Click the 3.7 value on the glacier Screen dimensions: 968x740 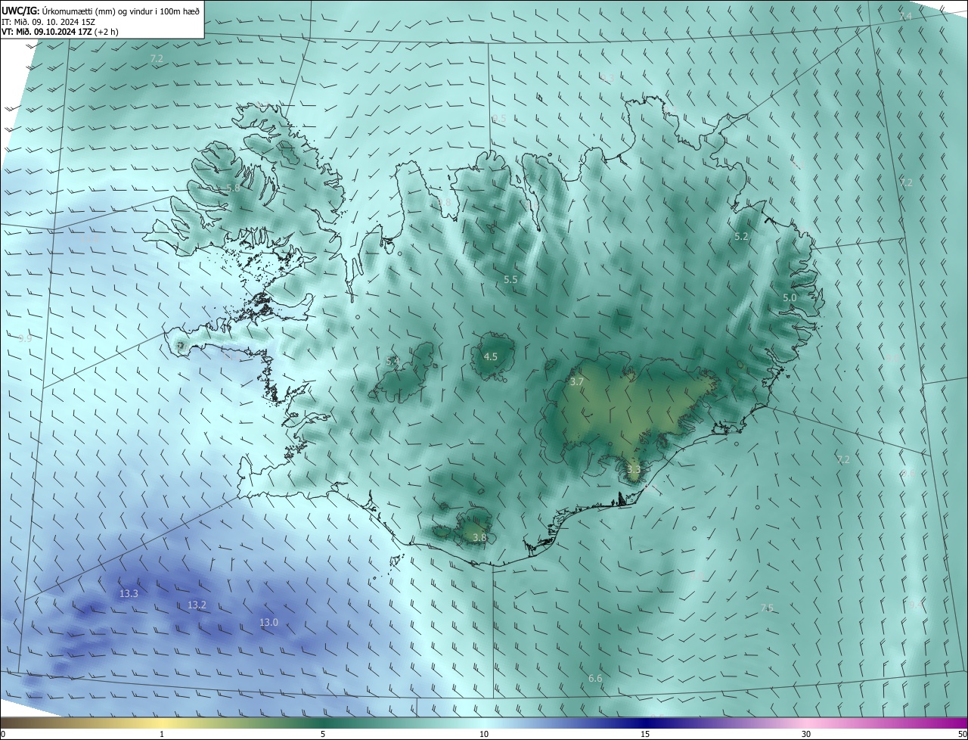tap(576, 382)
